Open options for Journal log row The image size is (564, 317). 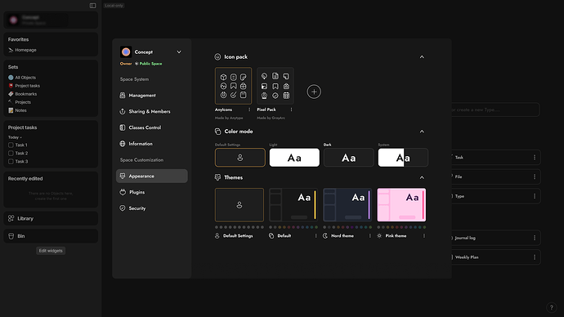point(535,238)
